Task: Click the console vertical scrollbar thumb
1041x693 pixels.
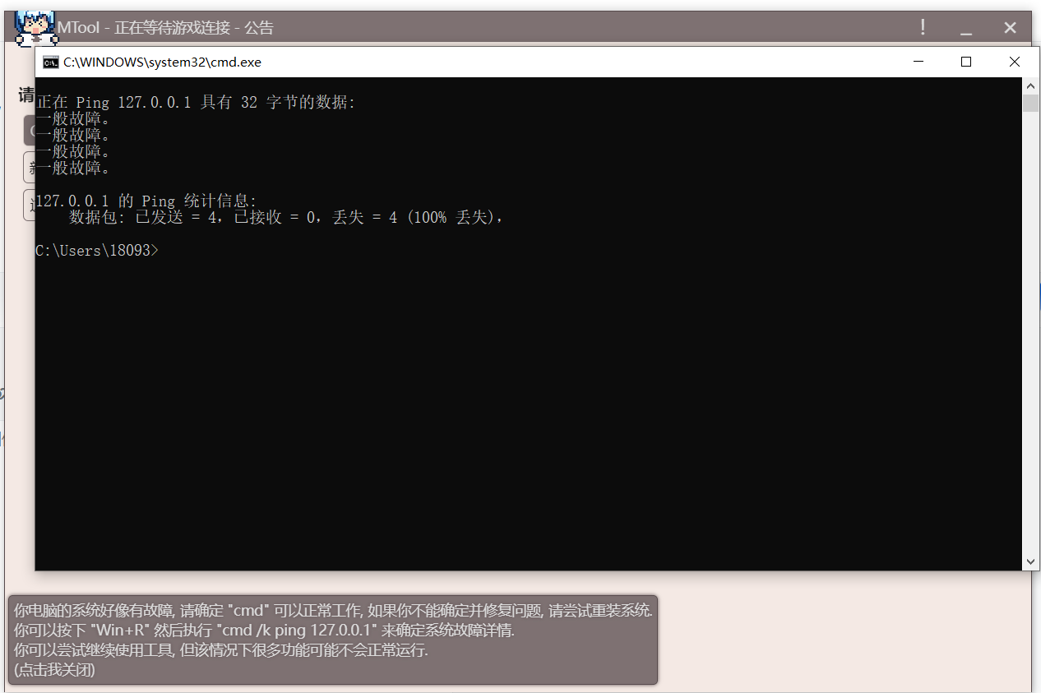Action: coord(1030,103)
